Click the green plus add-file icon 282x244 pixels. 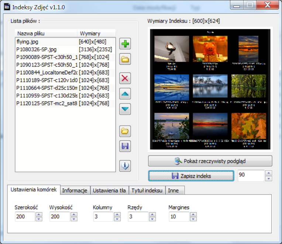pyautogui.click(x=125, y=44)
